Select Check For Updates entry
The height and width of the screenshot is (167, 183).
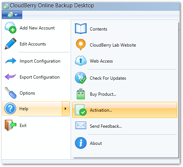[125, 78]
